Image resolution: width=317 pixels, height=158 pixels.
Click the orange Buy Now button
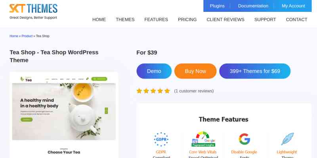(195, 71)
